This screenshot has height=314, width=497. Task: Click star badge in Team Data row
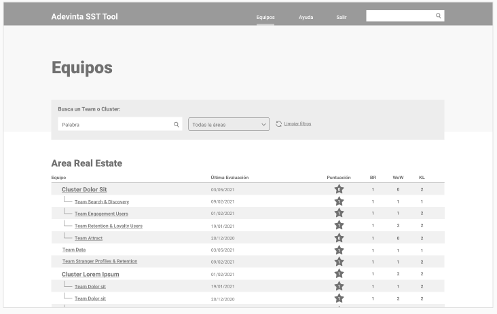(339, 250)
